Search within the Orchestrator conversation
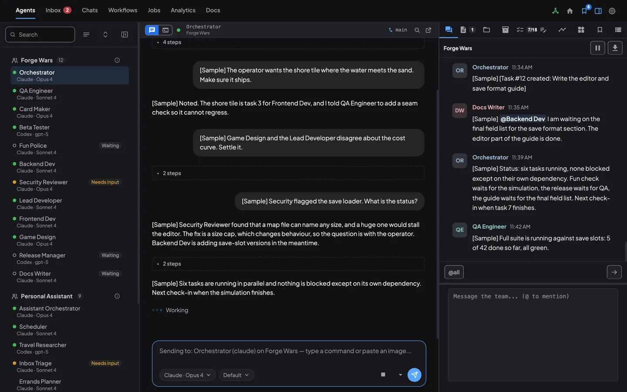Viewport: 627px width, 392px height. pos(417,30)
